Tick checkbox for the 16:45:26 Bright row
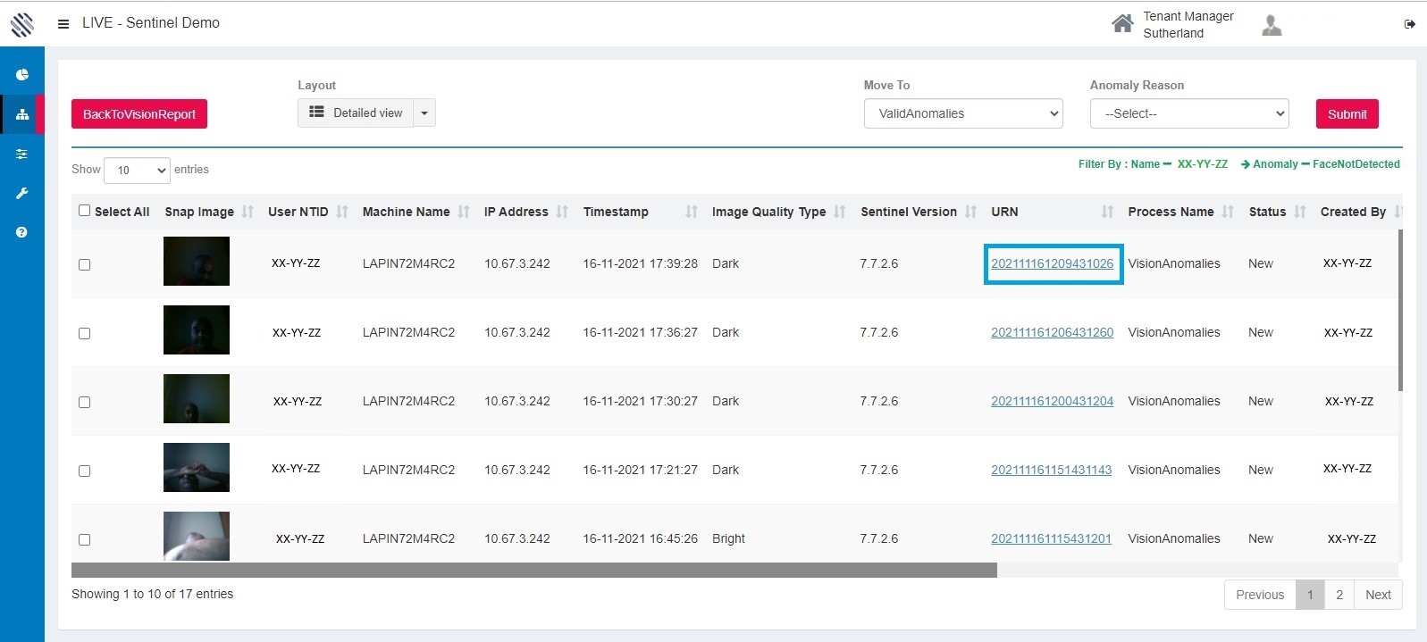The image size is (1427, 642). [x=85, y=539]
